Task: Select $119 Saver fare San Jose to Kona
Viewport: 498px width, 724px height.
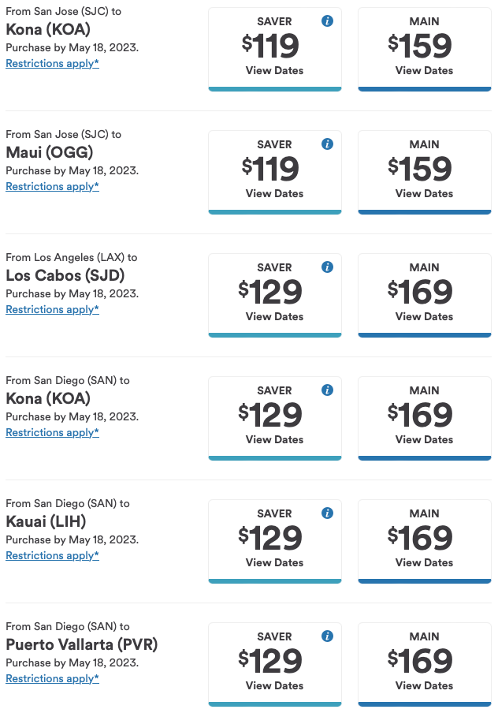Action: pyautogui.click(x=274, y=49)
